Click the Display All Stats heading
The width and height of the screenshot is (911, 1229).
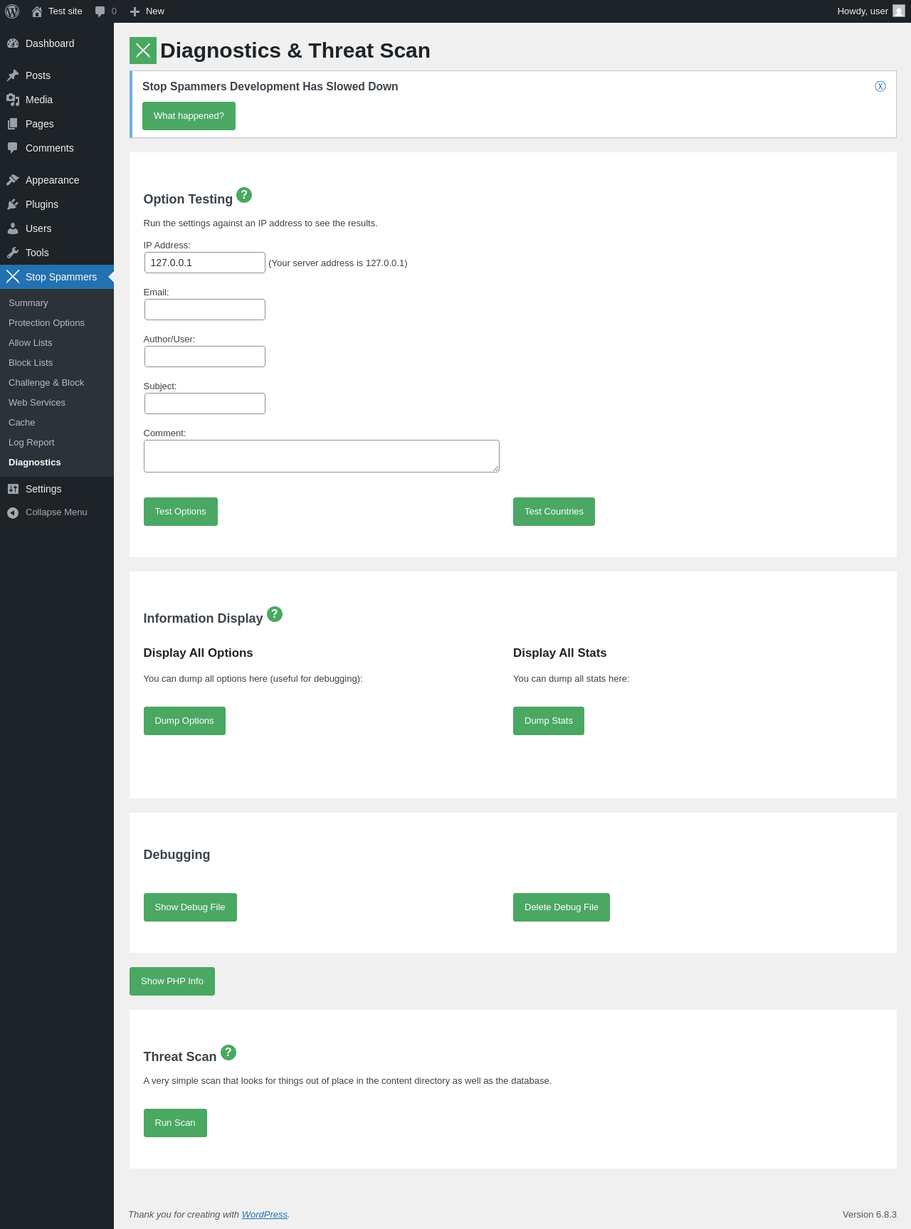(560, 653)
